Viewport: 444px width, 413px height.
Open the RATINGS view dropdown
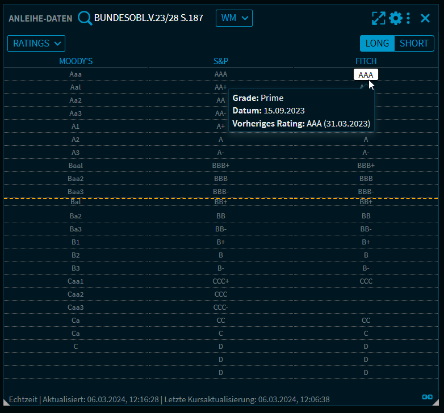tap(36, 43)
